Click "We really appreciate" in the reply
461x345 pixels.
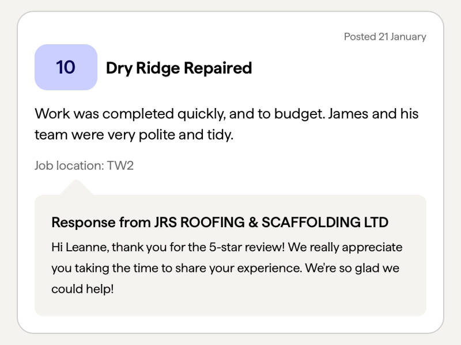345,247
